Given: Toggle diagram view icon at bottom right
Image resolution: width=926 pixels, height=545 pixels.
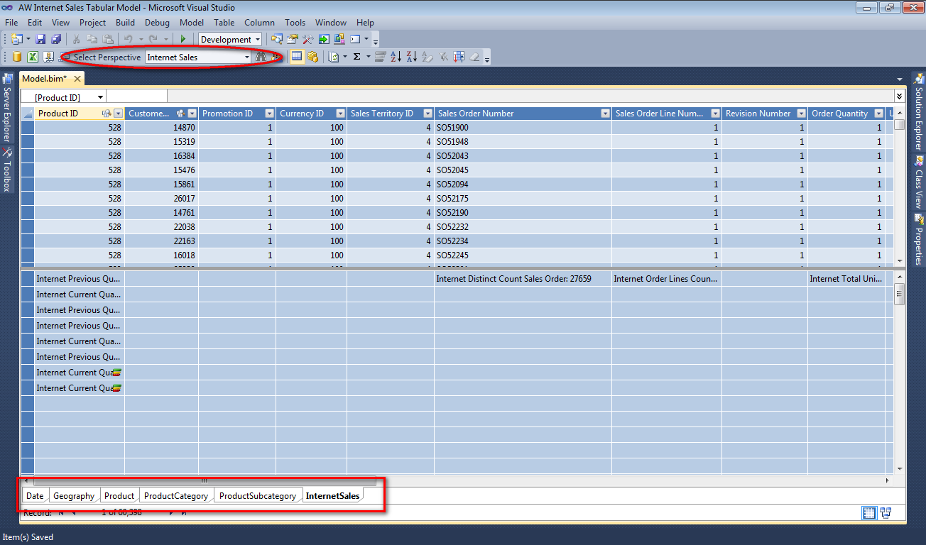Looking at the screenshot, I should point(885,512).
